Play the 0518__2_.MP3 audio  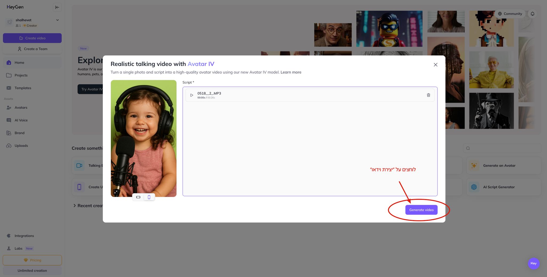192,95
